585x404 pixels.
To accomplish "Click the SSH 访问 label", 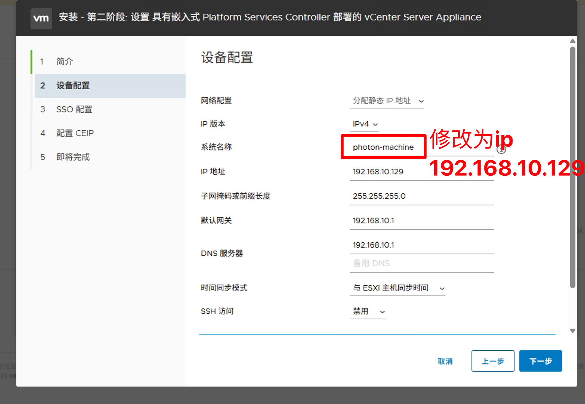I will pyautogui.click(x=217, y=311).
